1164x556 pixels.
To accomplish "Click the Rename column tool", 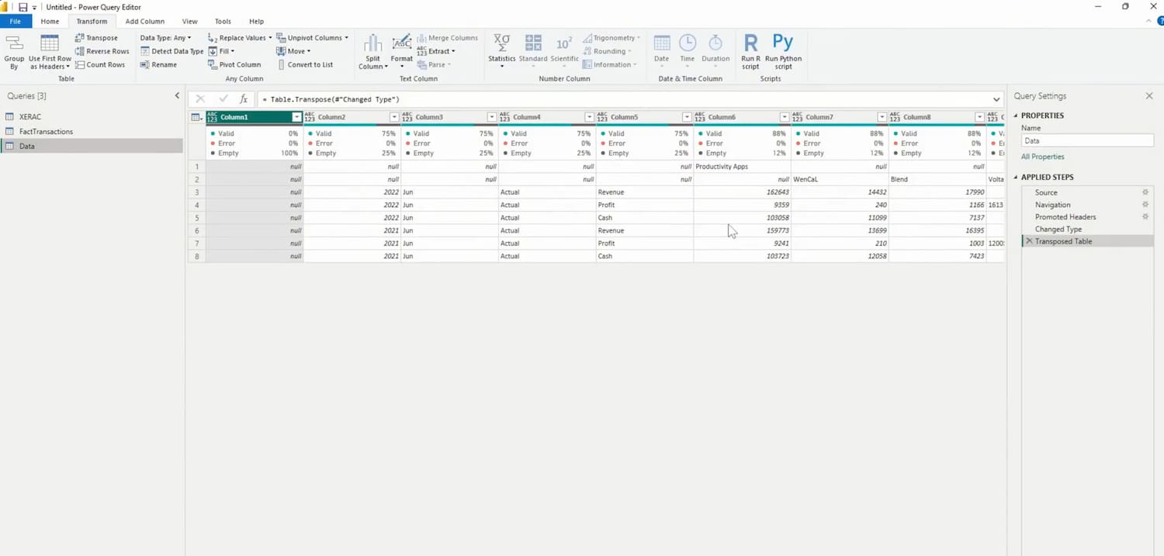I will point(158,64).
